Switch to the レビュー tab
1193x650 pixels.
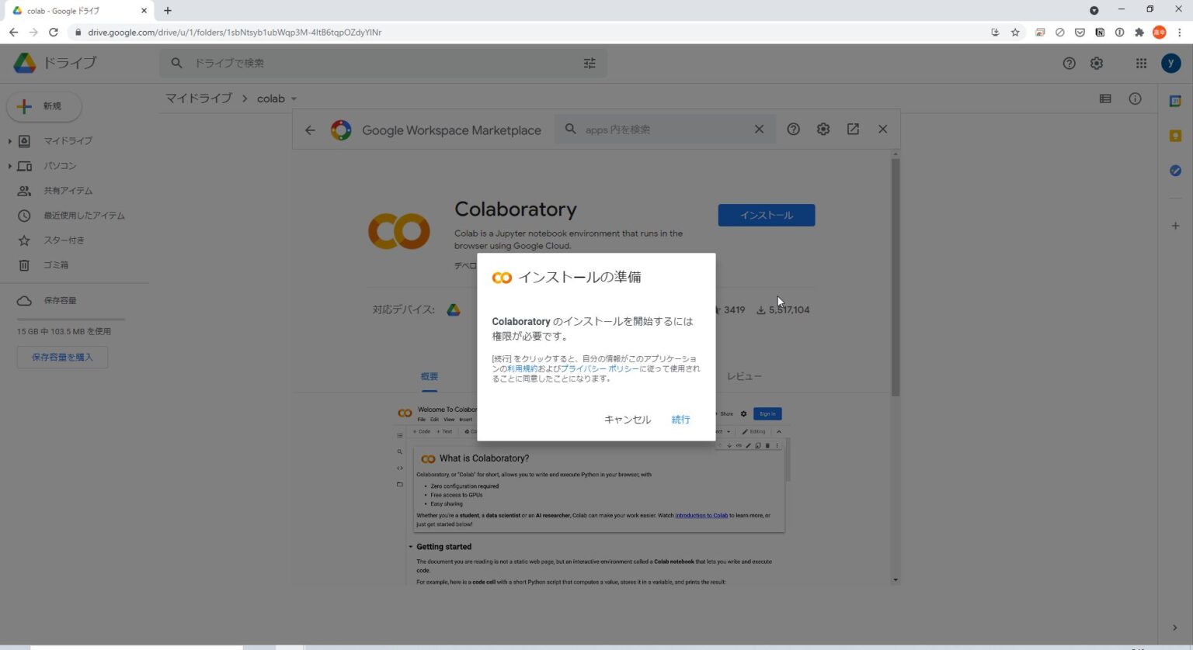[x=744, y=376]
